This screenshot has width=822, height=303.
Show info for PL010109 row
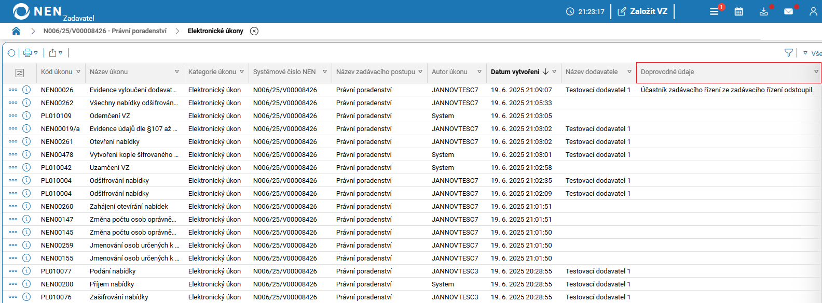click(x=26, y=116)
